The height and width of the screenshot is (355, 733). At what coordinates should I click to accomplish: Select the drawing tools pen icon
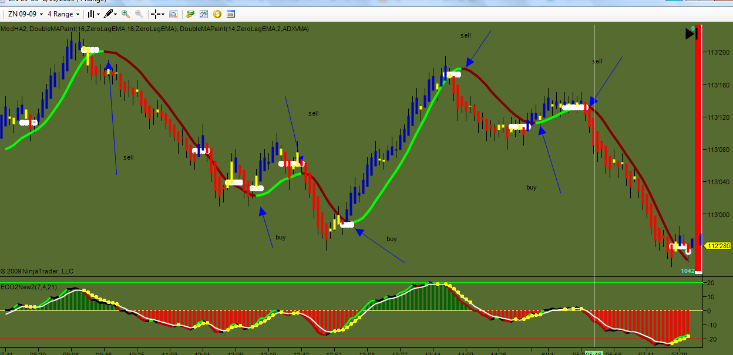pos(108,13)
